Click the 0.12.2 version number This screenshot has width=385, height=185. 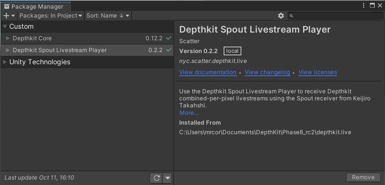coord(154,38)
